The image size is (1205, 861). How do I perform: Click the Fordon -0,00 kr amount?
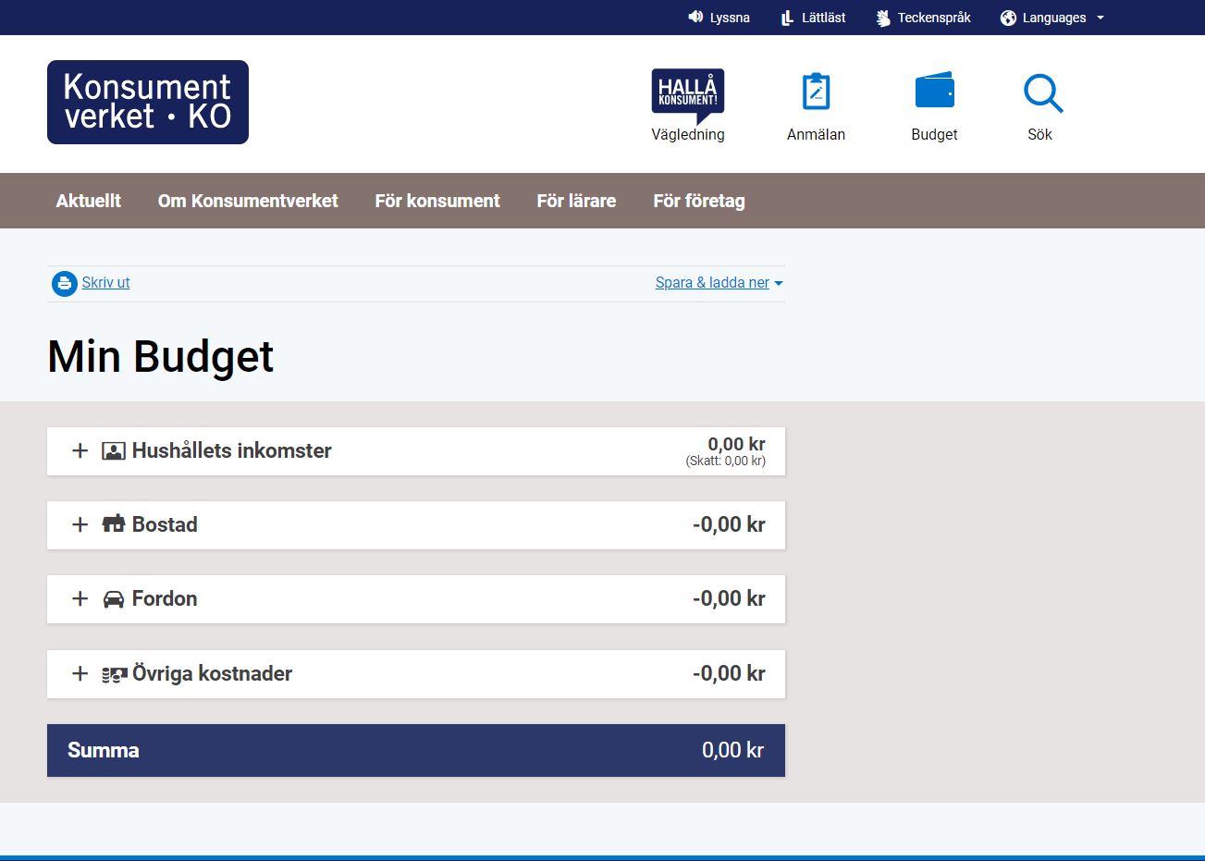pyautogui.click(x=729, y=598)
